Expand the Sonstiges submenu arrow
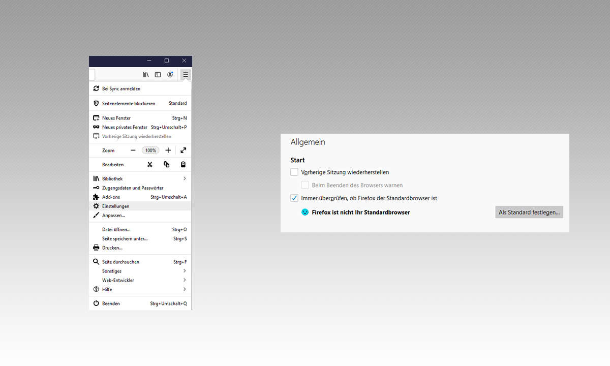The image size is (610, 366). coord(185,271)
